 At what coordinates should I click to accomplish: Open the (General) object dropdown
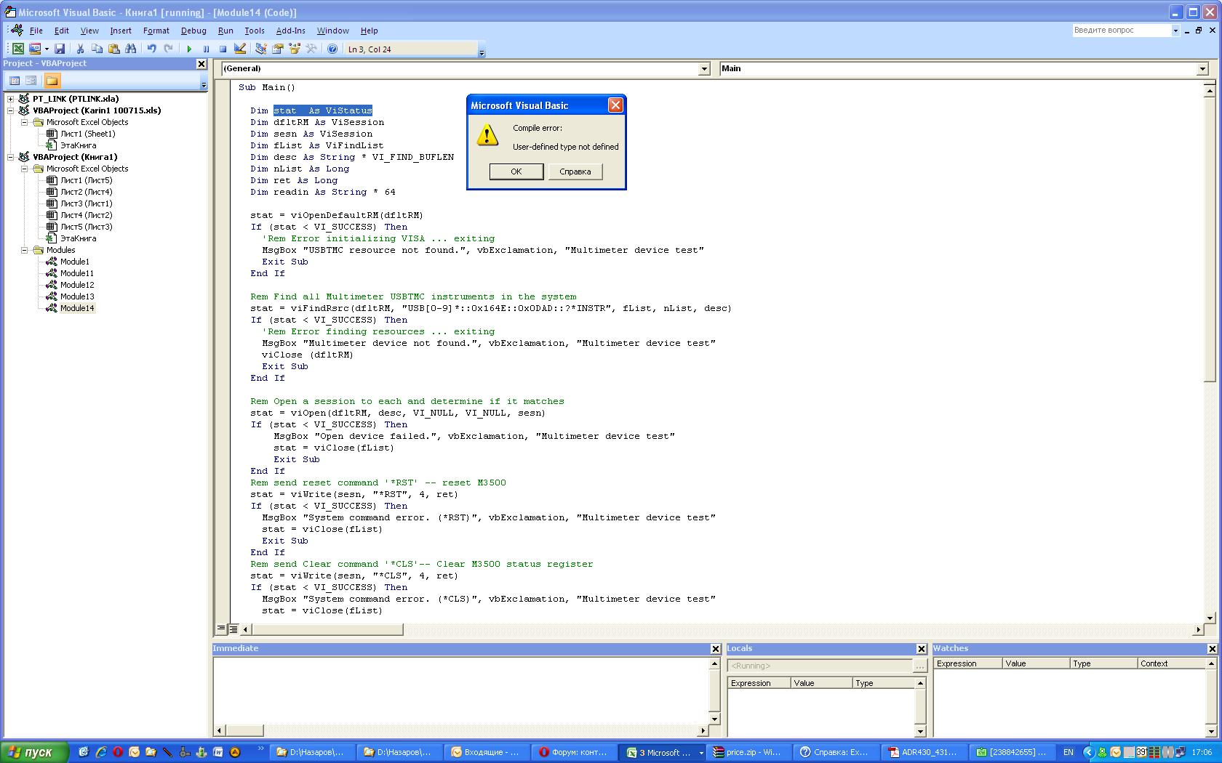703,68
